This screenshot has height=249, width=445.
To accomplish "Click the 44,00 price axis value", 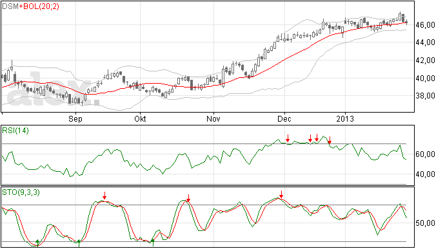I will tap(426, 42).
